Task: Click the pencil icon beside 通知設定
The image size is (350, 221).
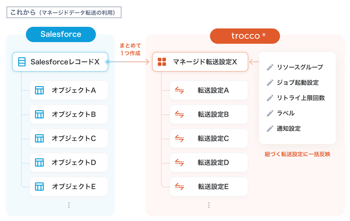Action: click(x=270, y=129)
